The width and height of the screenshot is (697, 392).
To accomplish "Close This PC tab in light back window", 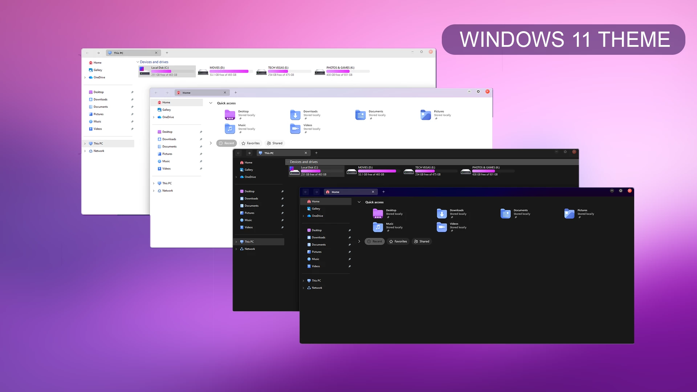I will [156, 53].
